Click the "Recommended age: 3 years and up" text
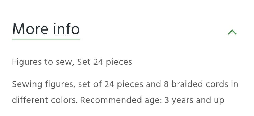Image resolution: width=254 pixels, height=116 pixels. pos(152,100)
